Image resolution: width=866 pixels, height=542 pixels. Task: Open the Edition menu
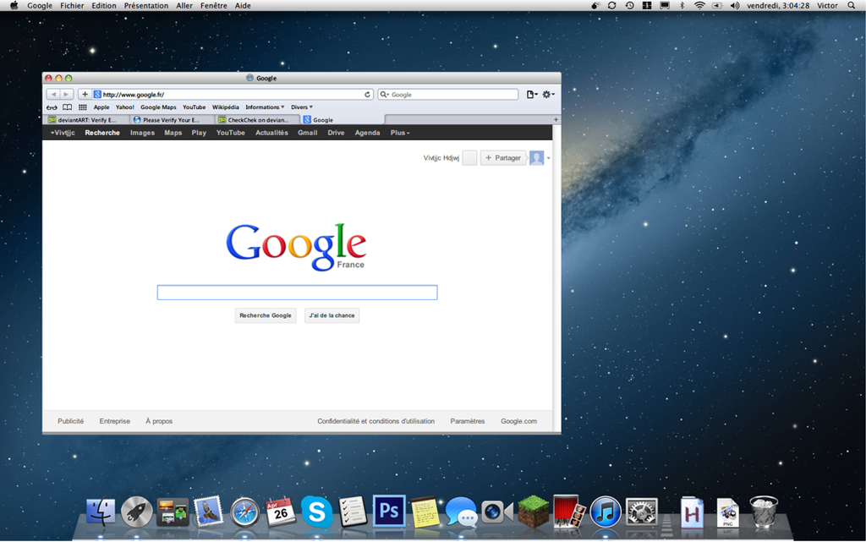click(x=104, y=6)
